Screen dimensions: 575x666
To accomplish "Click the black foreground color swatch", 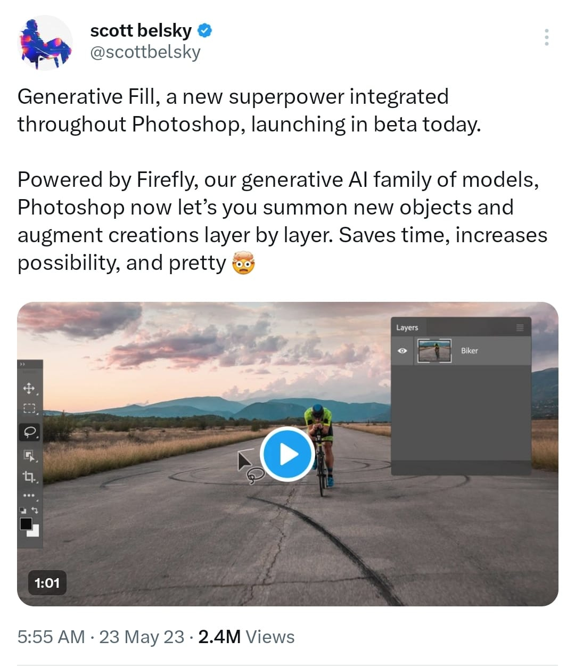I will [26, 524].
